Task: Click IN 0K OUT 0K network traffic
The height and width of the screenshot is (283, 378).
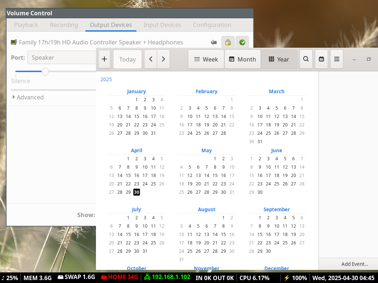Action: click(215, 278)
